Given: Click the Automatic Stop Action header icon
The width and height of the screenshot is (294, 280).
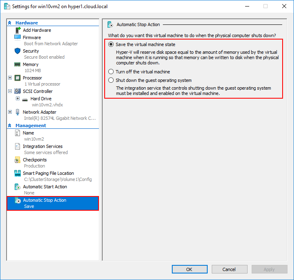Looking at the screenshot, I should point(110,24).
